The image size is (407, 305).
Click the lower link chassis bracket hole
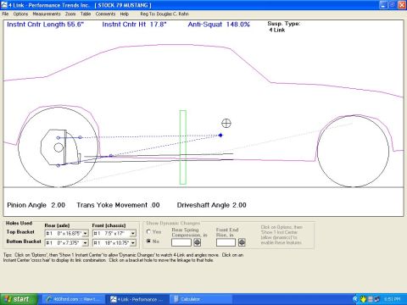click(111, 156)
